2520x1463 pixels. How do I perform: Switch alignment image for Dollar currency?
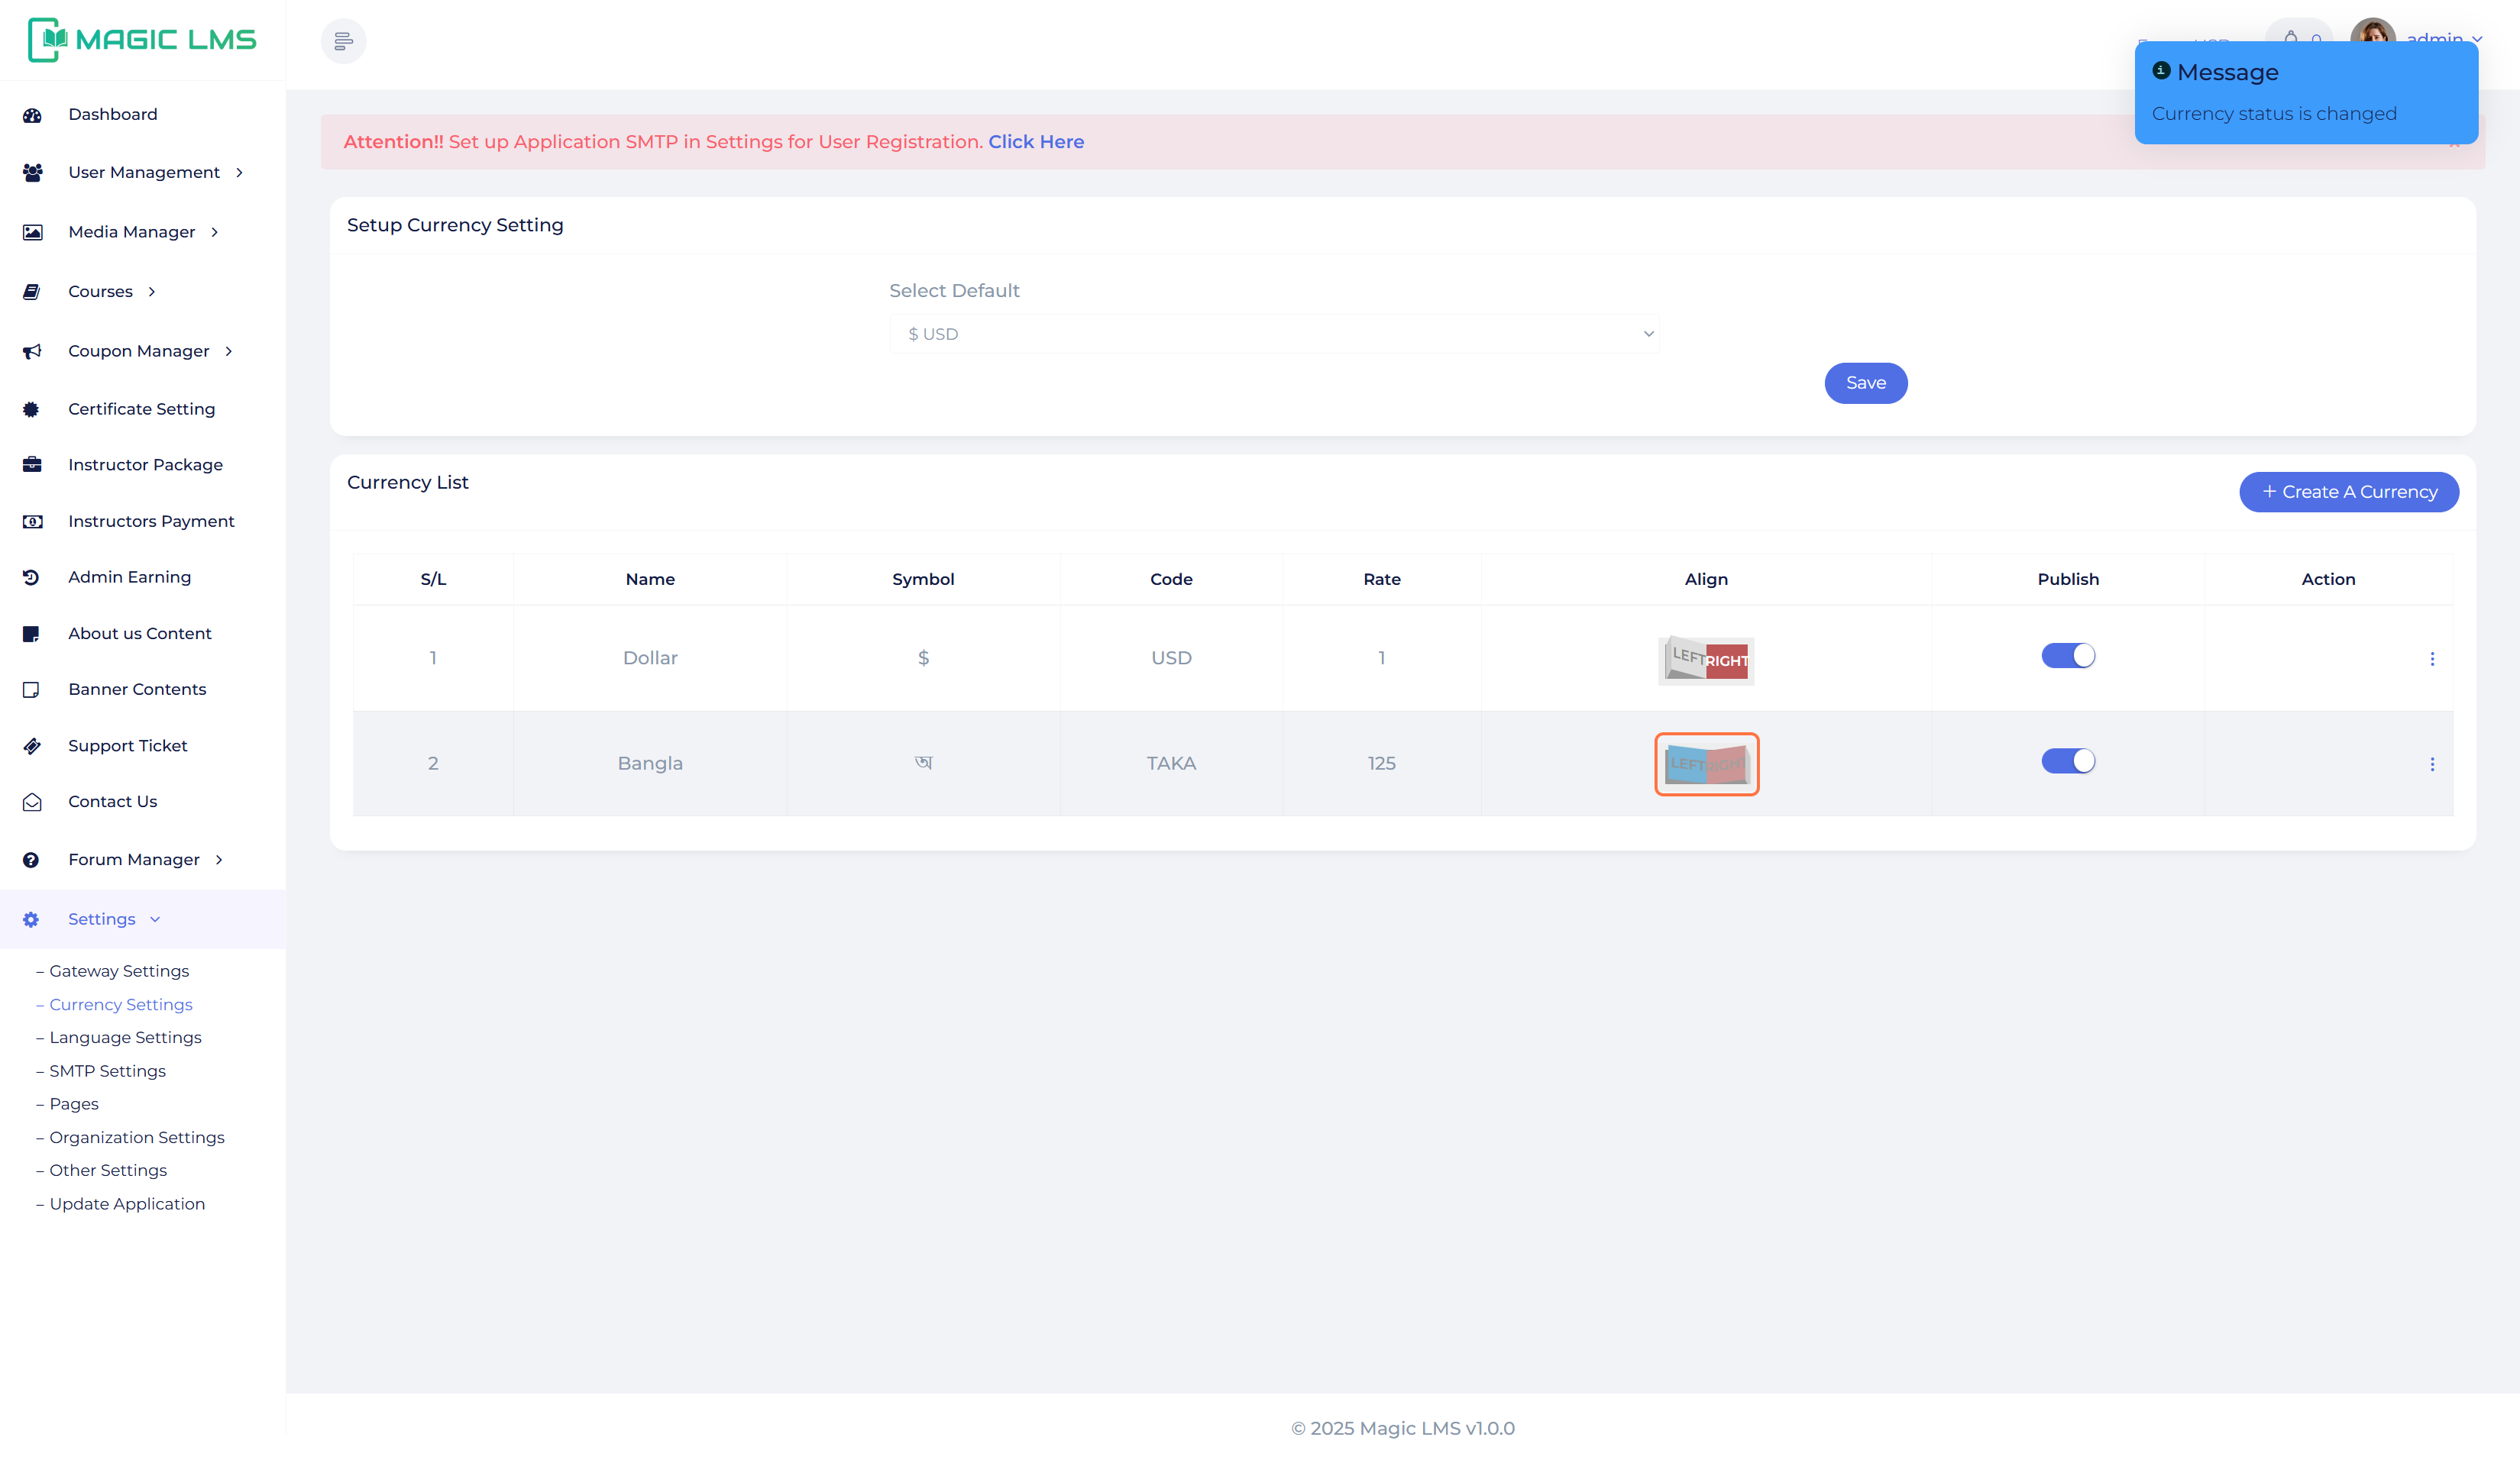tap(1706, 660)
